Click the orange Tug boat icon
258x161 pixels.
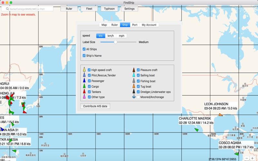tap(134, 86)
